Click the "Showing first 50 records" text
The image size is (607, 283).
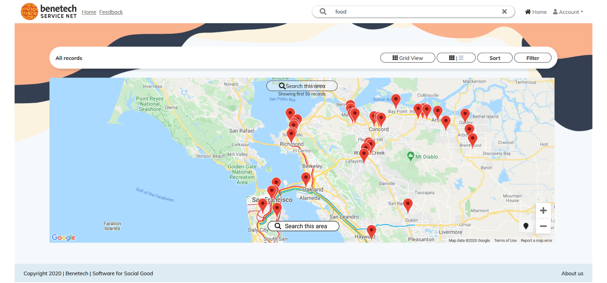point(302,94)
